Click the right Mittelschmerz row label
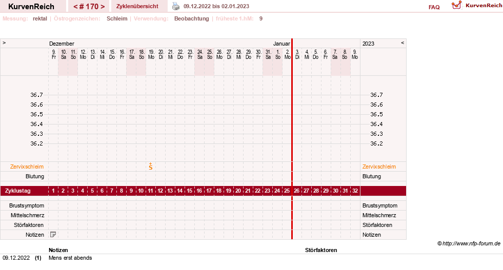The image size is (503, 270). tap(379, 215)
